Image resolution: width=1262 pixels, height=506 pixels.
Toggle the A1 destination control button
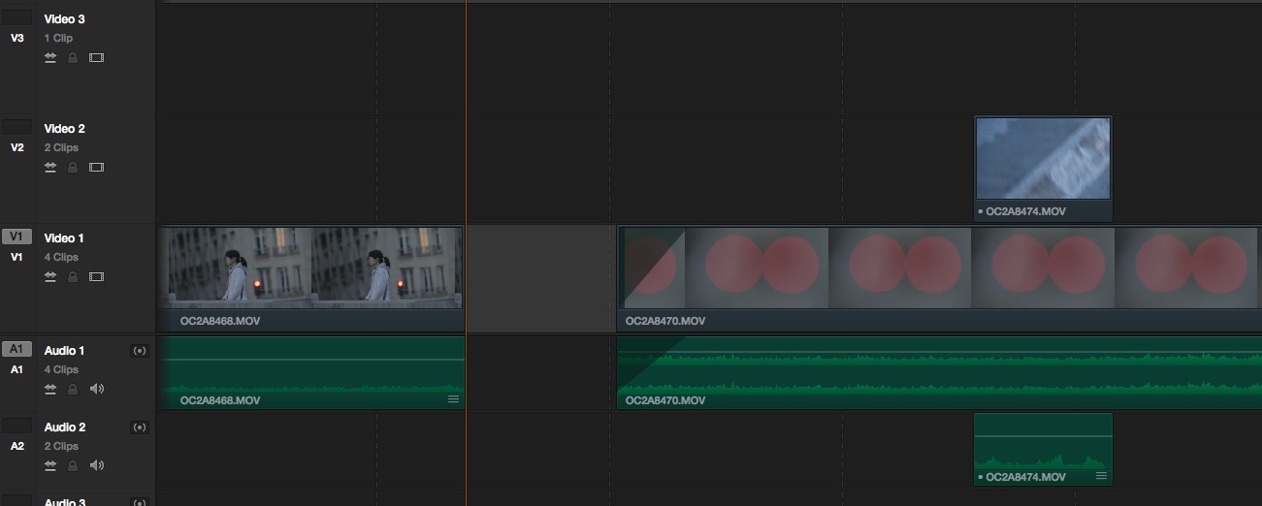16,349
